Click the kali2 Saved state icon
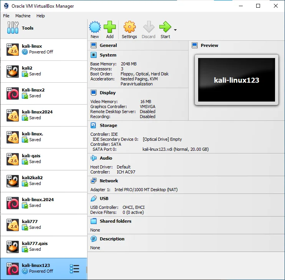The width and height of the screenshot is (285, 280). point(25,74)
